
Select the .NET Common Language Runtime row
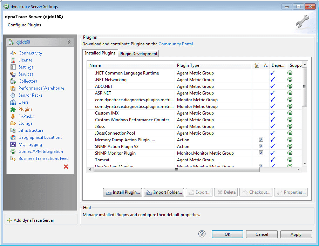point(194,73)
